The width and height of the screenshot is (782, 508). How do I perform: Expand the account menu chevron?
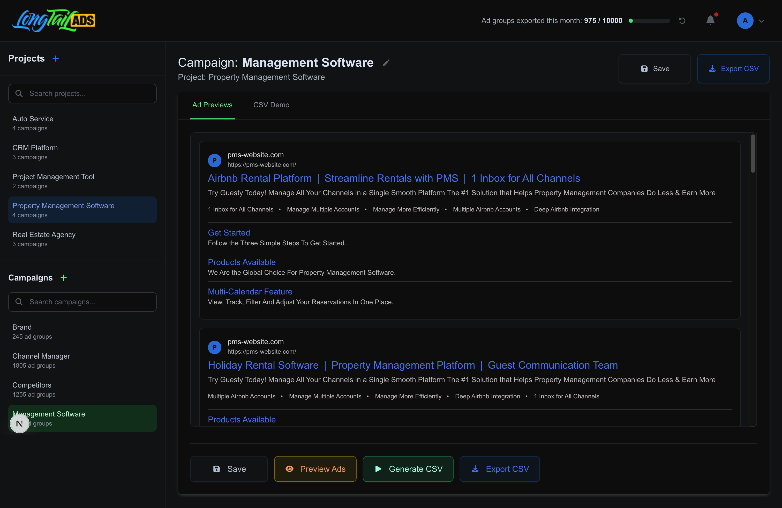coord(762,21)
